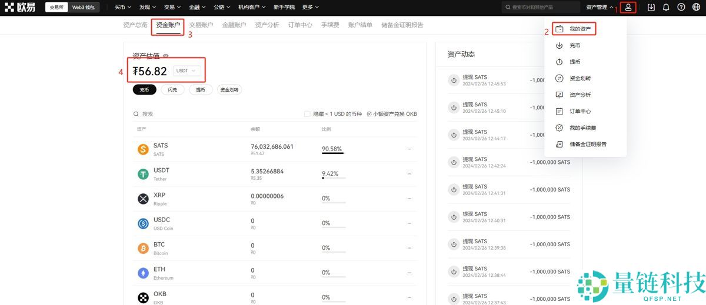Screen dimensions: 706x305
Task: Check hide coins under 1 USD box
Action: (307, 114)
